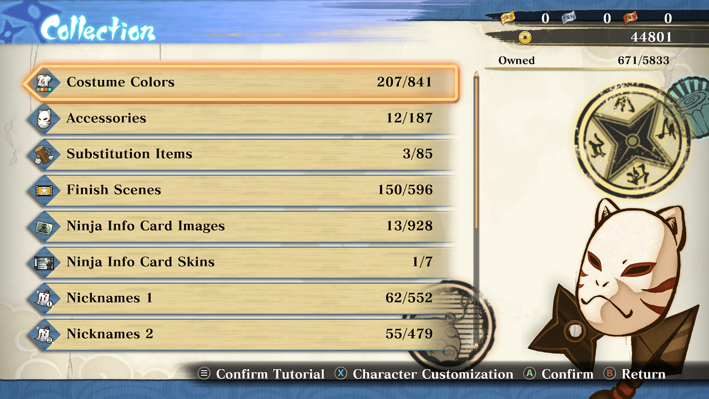709x399 pixels.
Task: Click the B Return button prompt
Action: pos(635,374)
